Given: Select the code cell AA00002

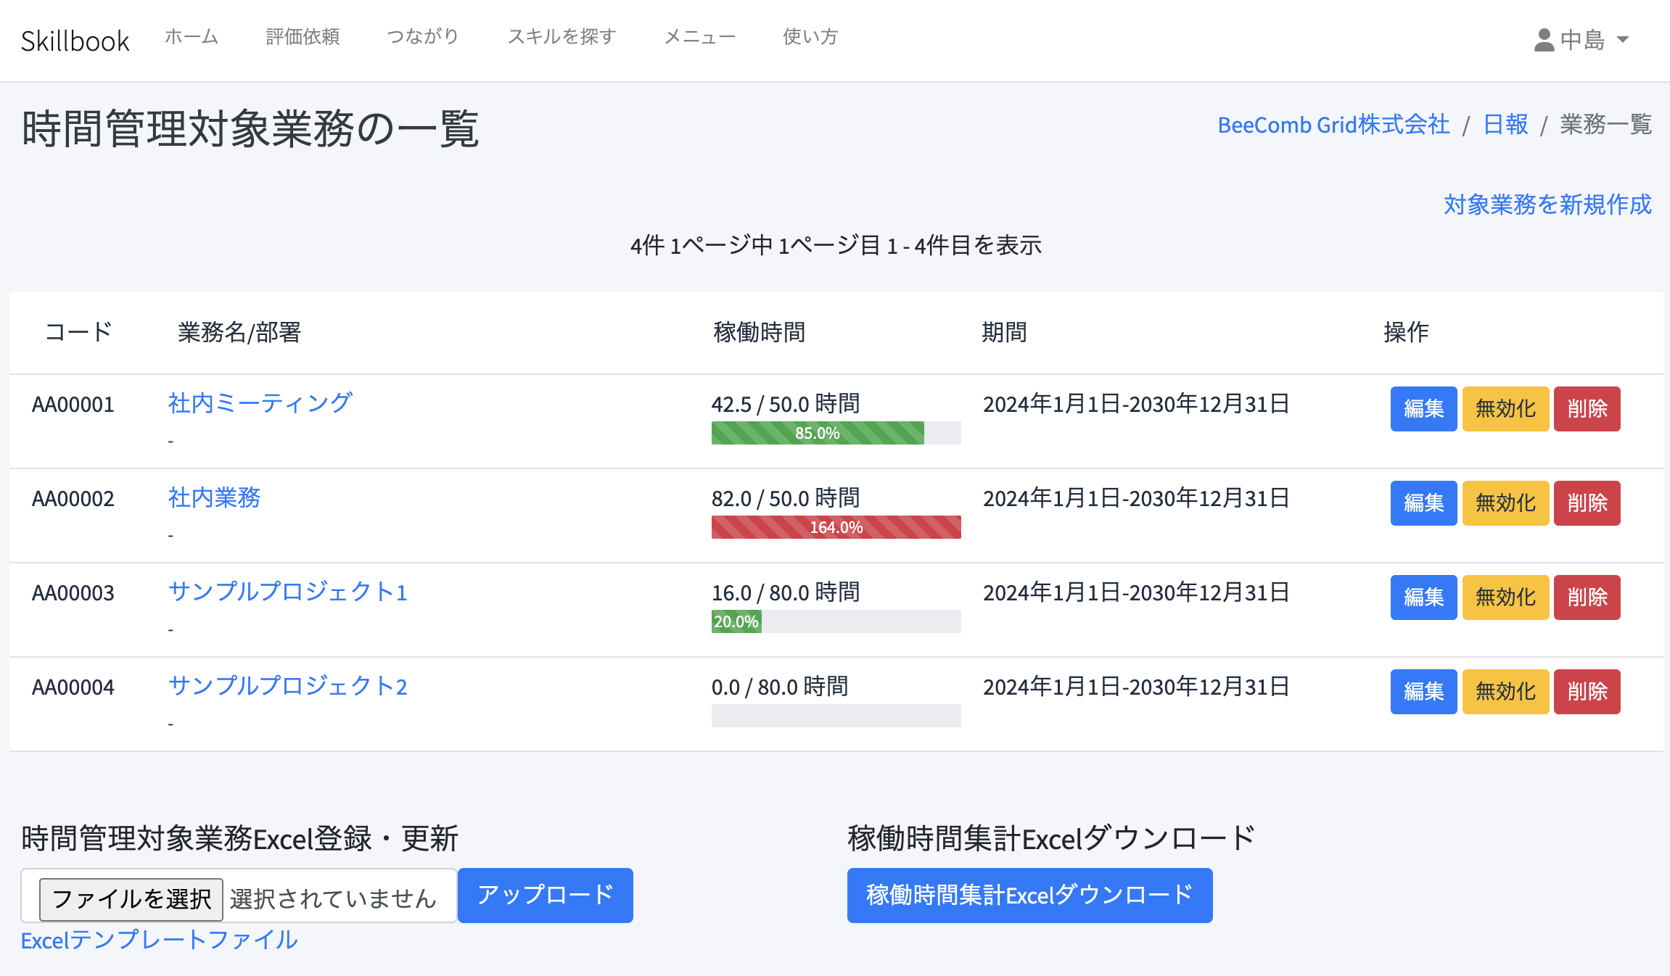Looking at the screenshot, I should pos(73,499).
